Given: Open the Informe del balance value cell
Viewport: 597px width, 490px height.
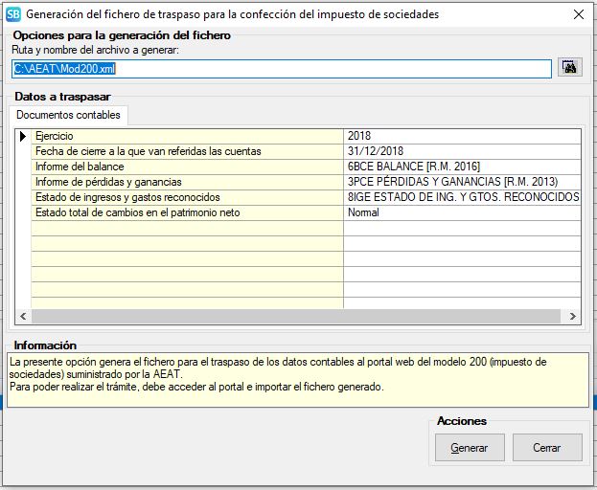Looking at the screenshot, I should click(x=462, y=167).
